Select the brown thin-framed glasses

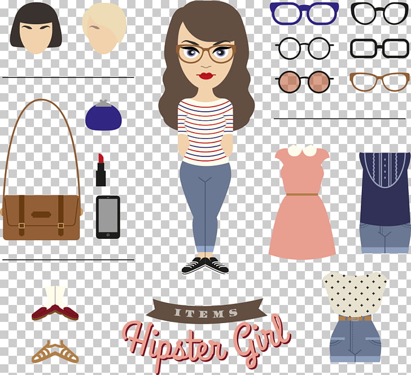point(379,82)
